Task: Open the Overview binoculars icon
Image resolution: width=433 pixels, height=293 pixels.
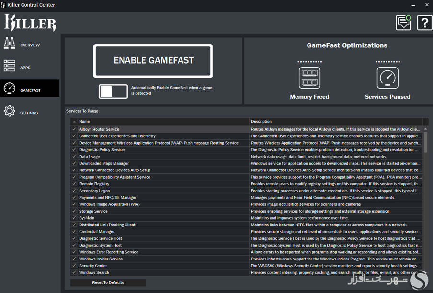Action: tap(10, 43)
